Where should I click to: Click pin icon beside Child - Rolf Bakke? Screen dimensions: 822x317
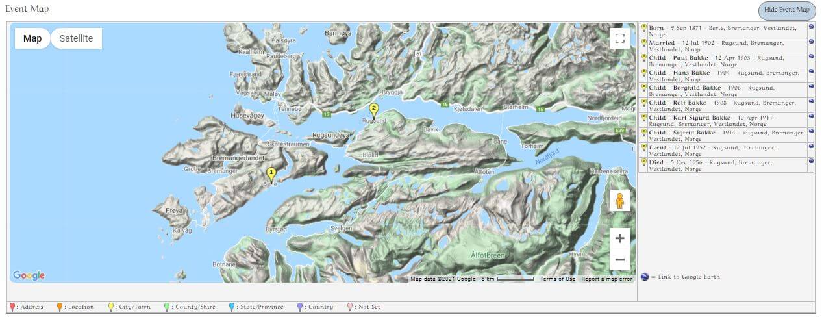644,102
